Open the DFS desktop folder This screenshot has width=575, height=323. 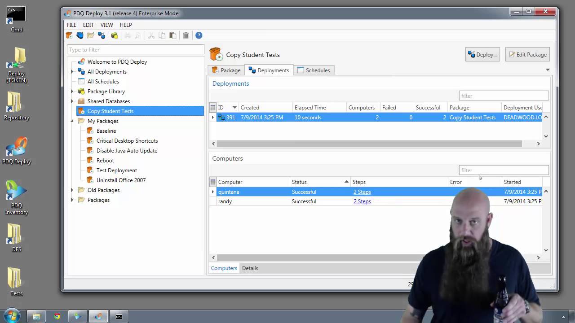click(17, 238)
